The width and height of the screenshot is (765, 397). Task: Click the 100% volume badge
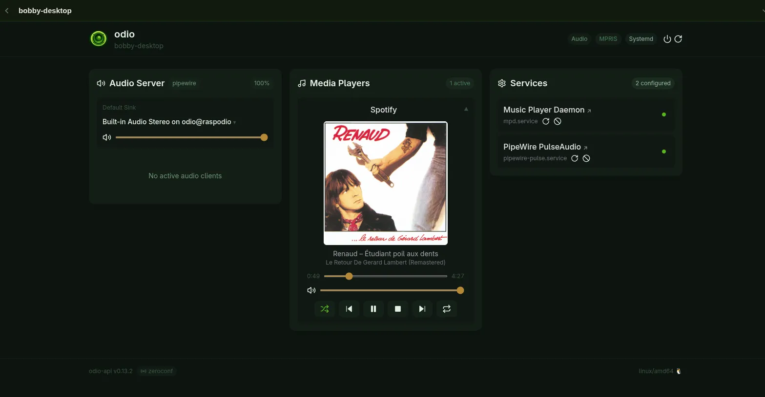point(262,83)
